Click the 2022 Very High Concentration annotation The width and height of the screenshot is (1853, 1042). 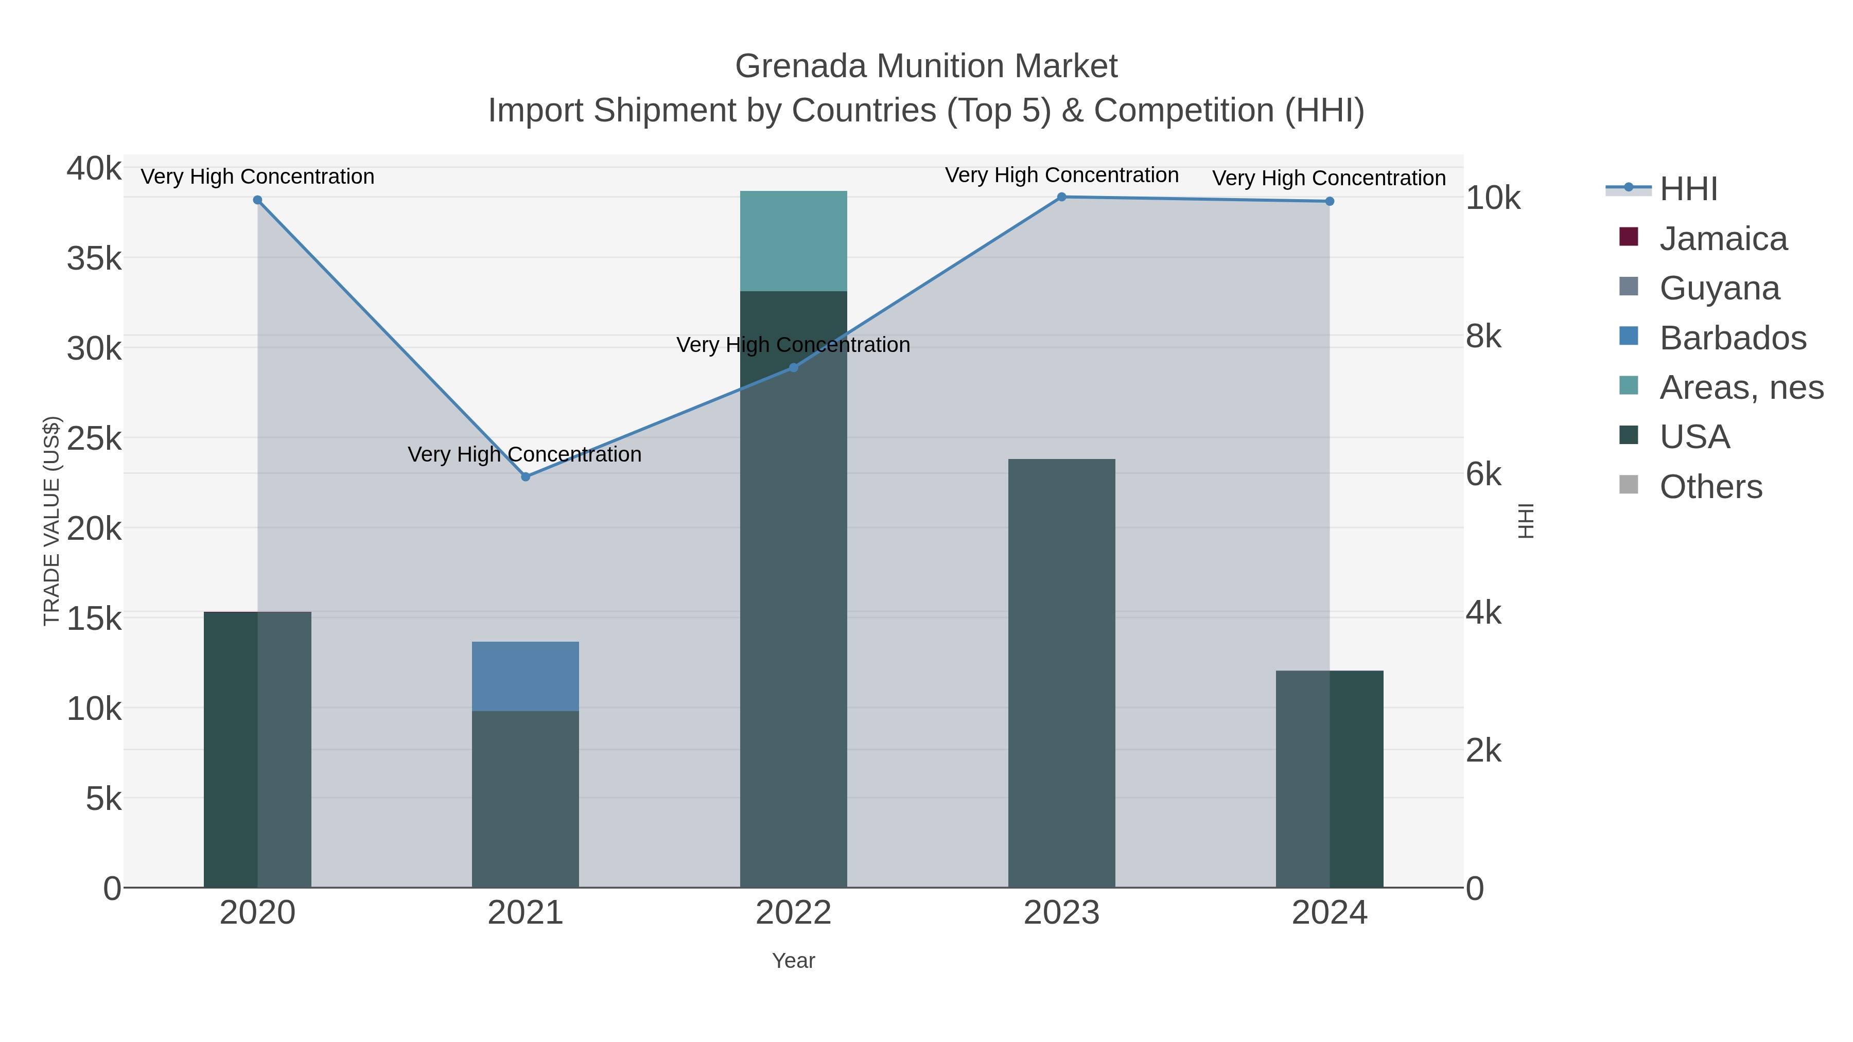(793, 345)
